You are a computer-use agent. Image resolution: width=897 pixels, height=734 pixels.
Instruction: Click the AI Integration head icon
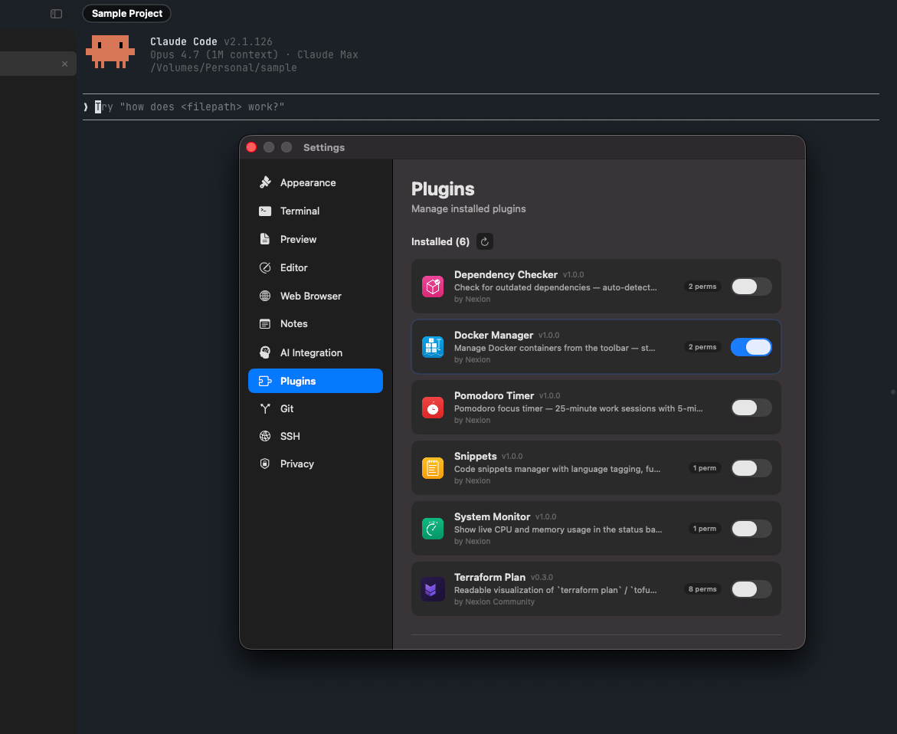pos(265,352)
